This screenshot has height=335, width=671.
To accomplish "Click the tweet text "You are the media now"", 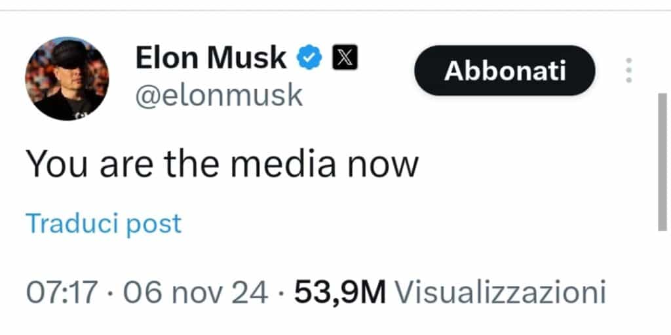I will [x=221, y=163].
